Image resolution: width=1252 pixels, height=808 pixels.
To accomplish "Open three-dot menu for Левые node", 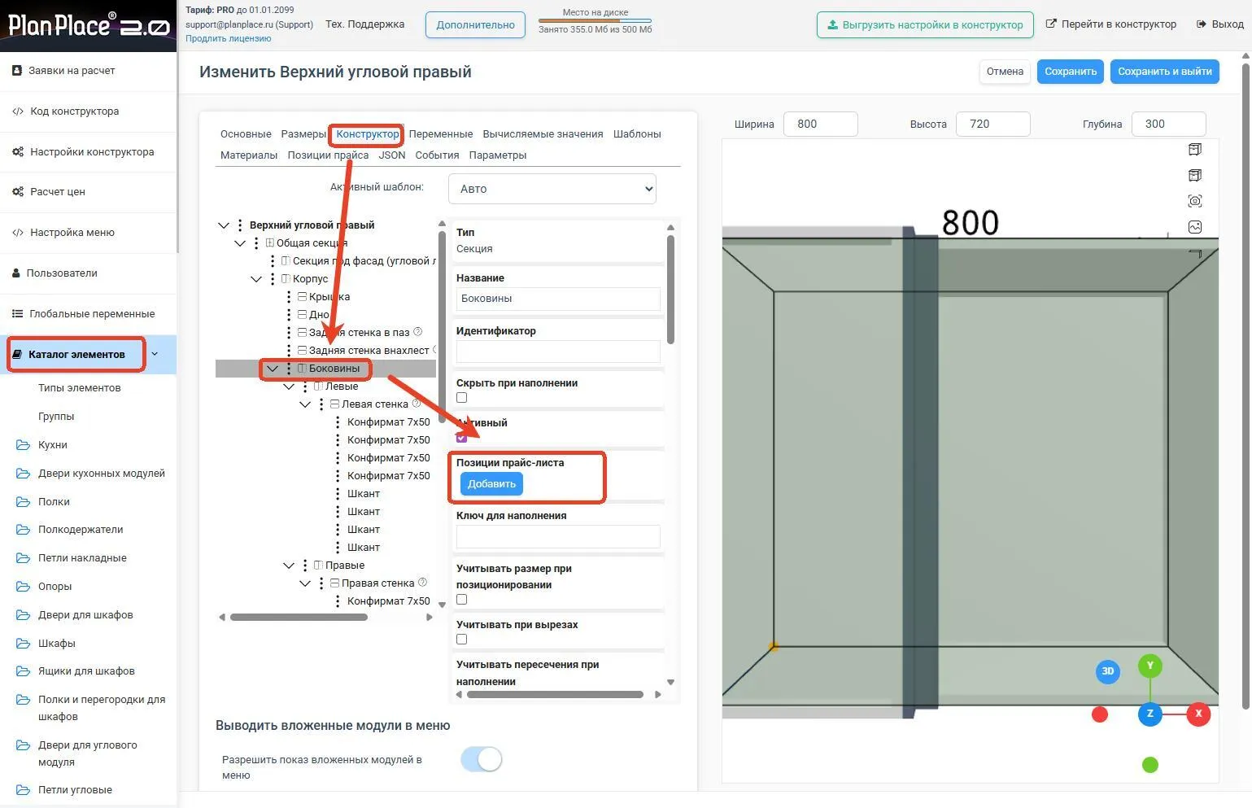I will [x=305, y=387].
